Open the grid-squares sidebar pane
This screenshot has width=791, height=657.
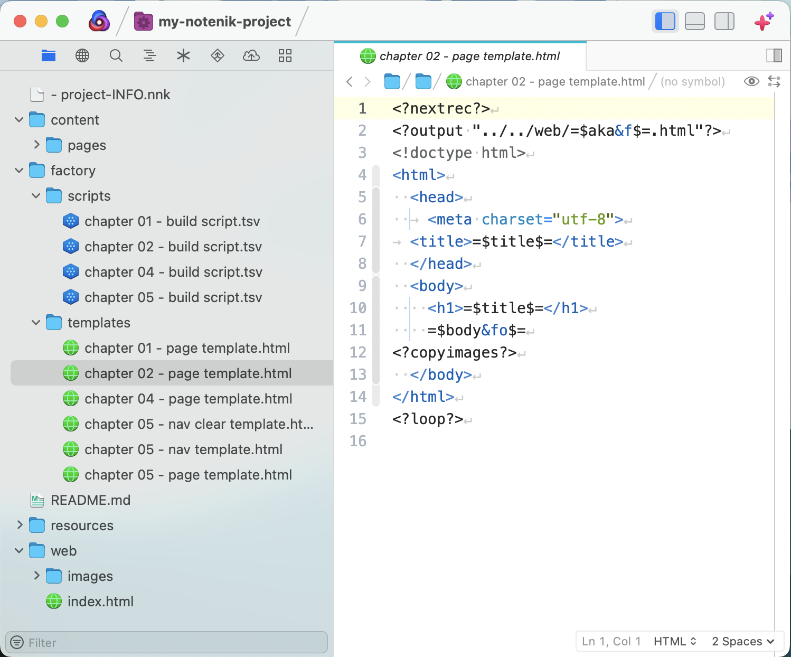pyautogui.click(x=285, y=55)
